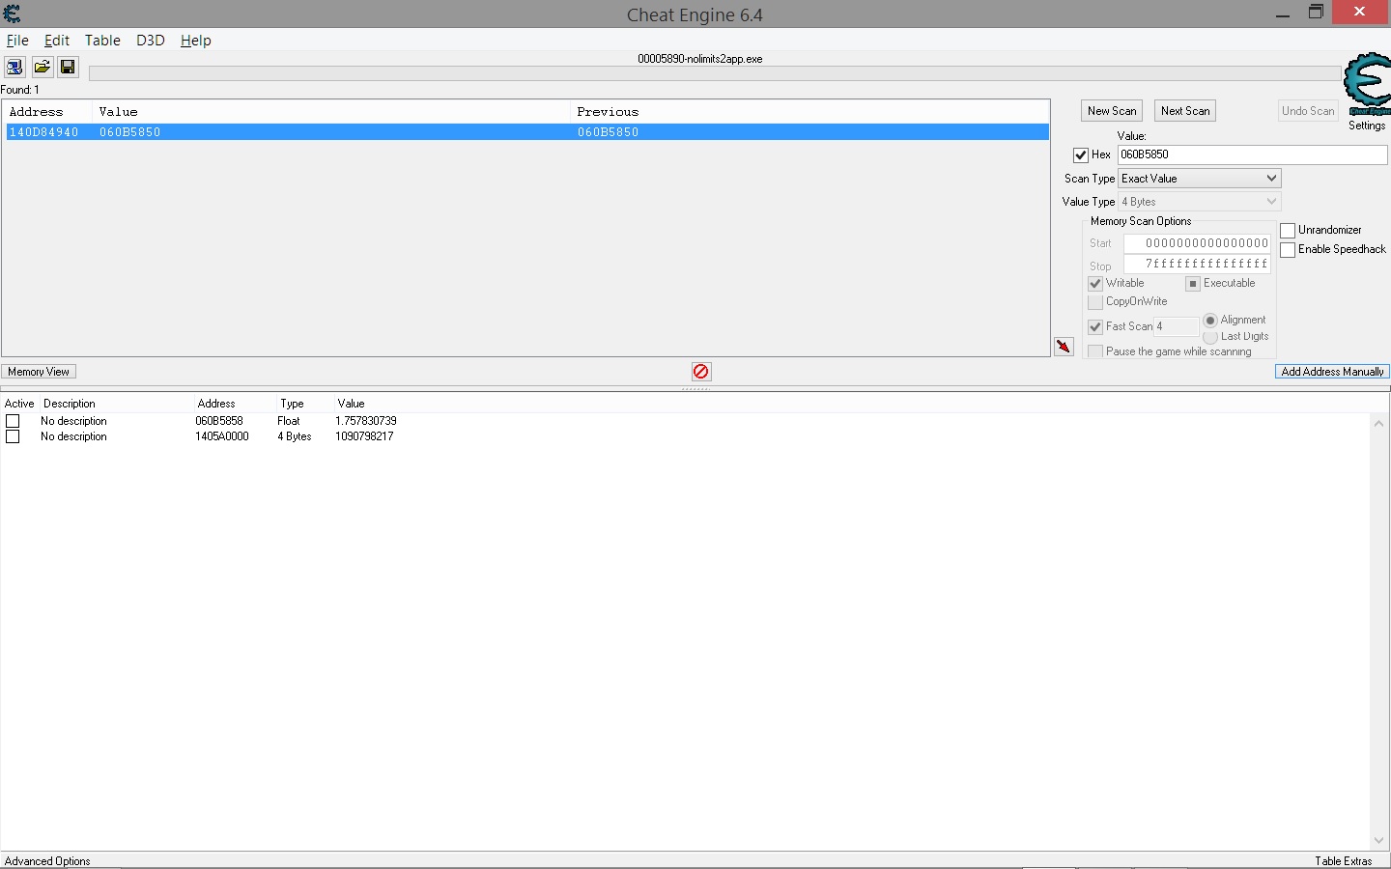Toggle the Fast Scan checkbox

click(x=1095, y=327)
